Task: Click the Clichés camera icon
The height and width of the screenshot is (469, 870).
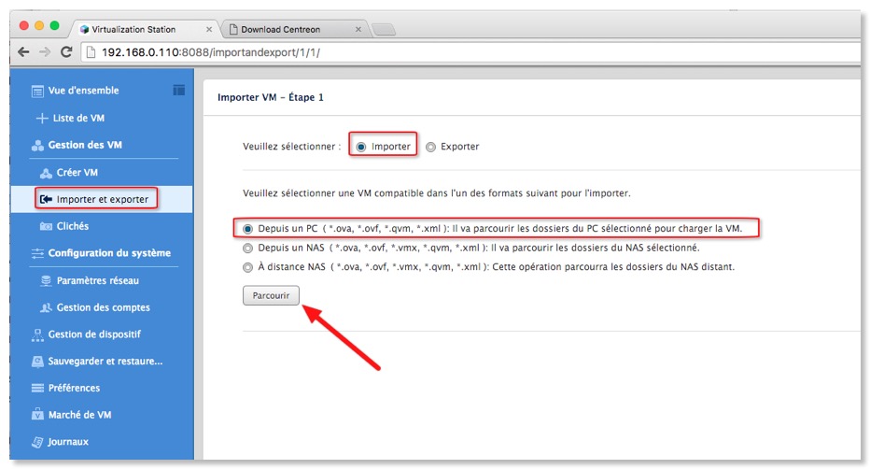Action: (46, 226)
